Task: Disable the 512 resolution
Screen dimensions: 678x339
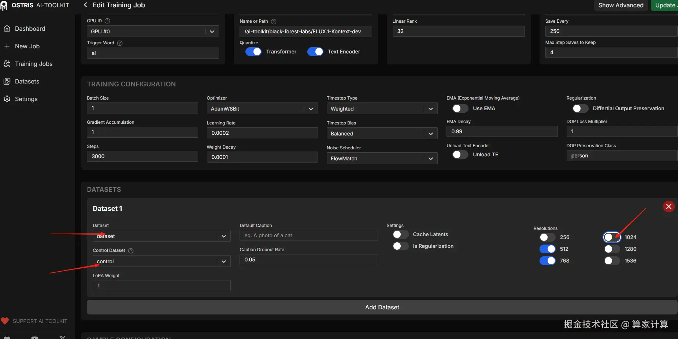Action: tap(548, 249)
